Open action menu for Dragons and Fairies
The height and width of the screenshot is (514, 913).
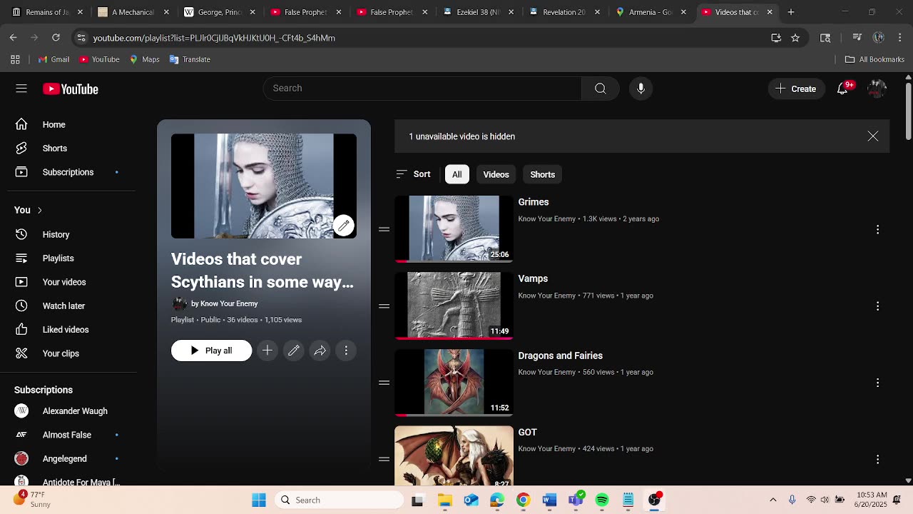tap(877, 383)
